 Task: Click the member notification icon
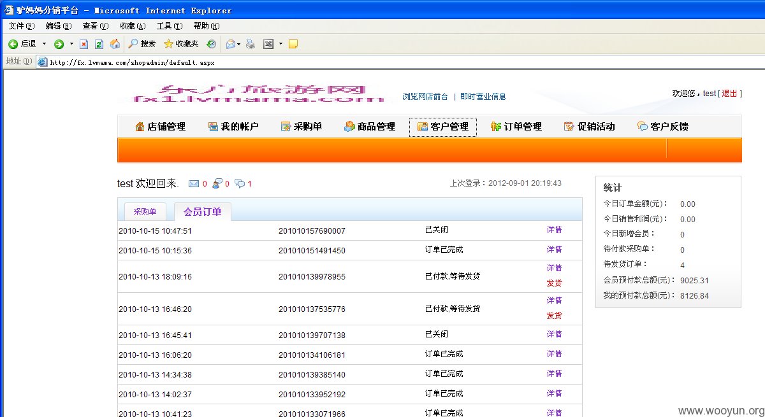[217, 184]
